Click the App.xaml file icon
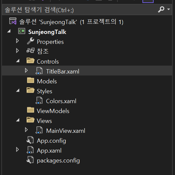 (x=30, y=150)
